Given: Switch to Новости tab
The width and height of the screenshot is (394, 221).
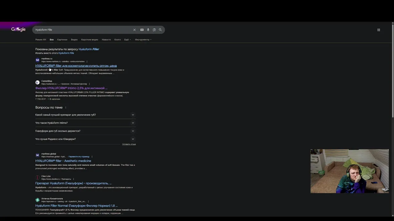Looking at the screenshot, I should [106, 40].
